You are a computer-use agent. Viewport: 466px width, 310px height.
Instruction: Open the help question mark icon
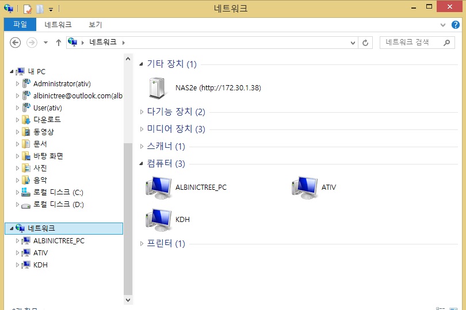click(x=455, y=25)
